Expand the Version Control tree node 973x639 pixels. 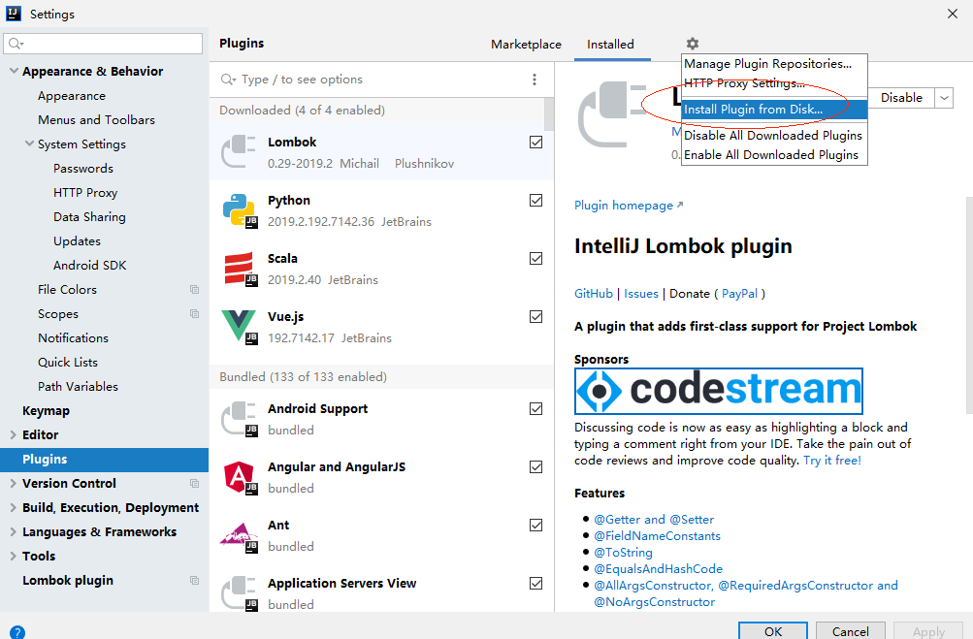13,483
